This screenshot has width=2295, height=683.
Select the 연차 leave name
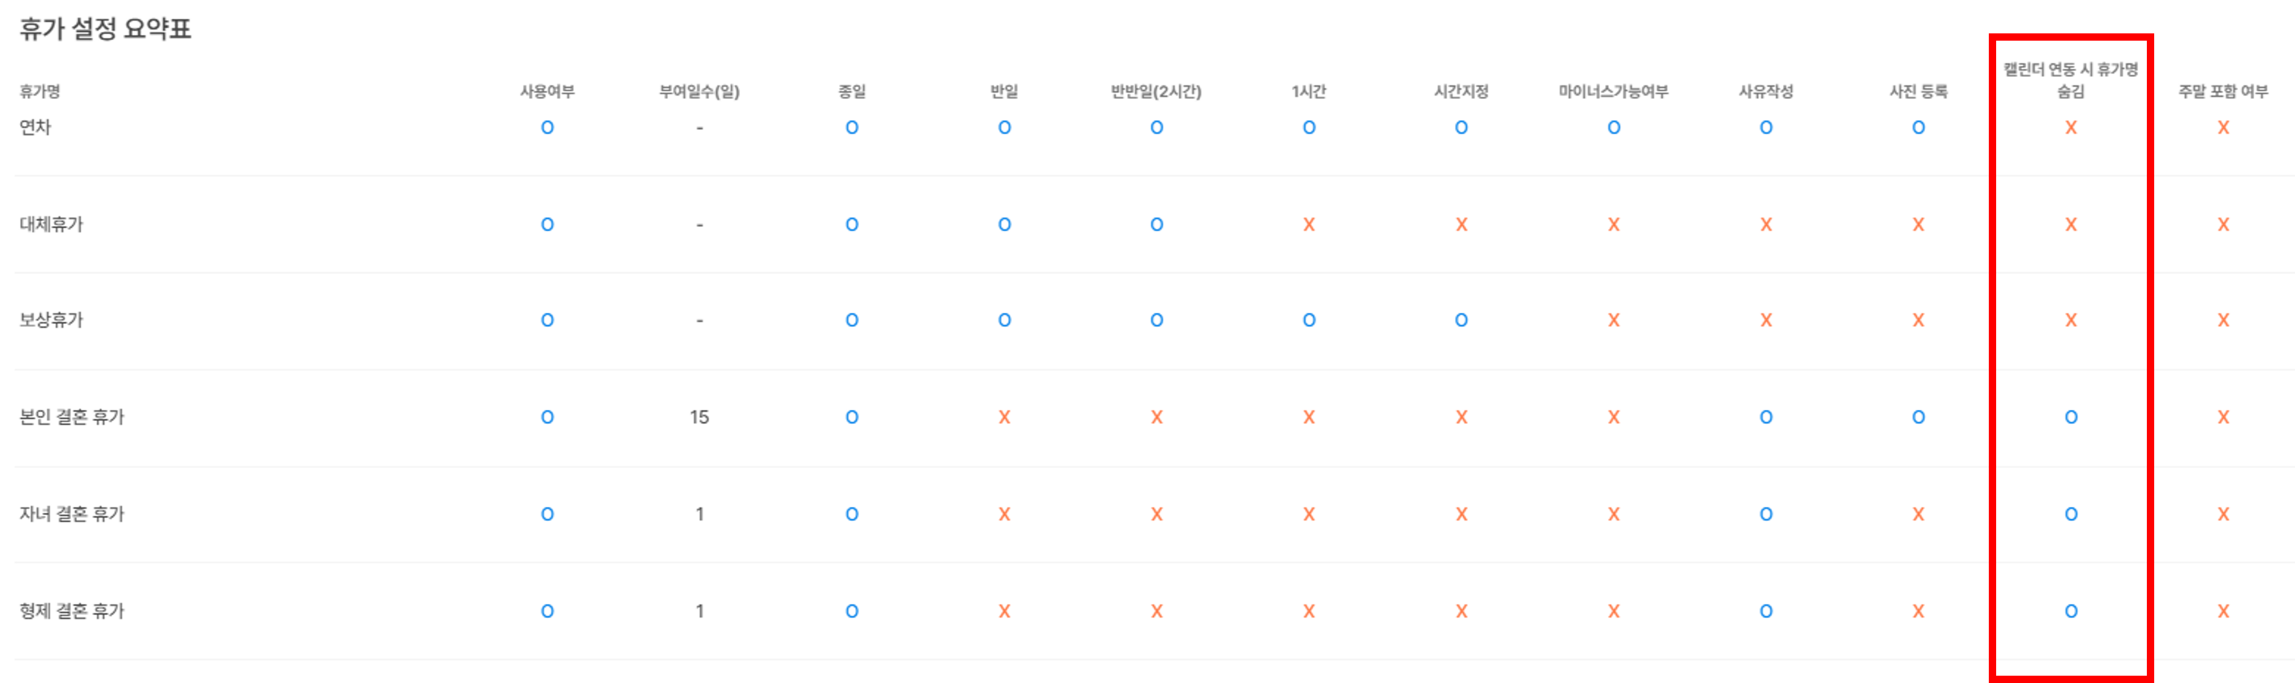tap(35, 127)
